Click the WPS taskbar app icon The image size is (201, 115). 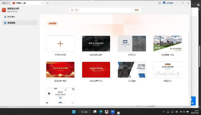click(x=113, y=112)
